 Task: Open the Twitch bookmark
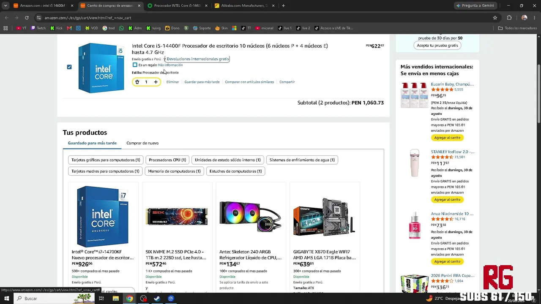point(38,28)
